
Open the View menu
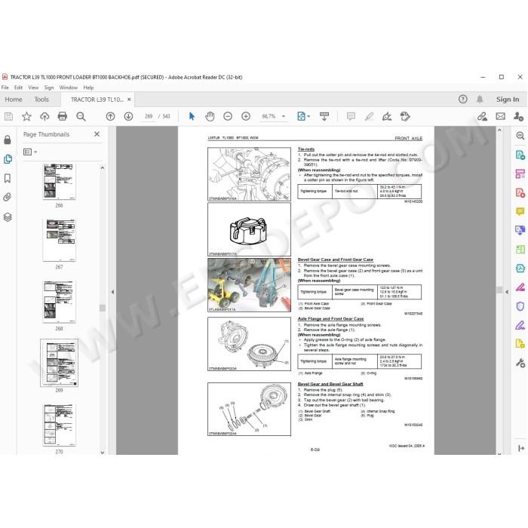tap(33, 87)
